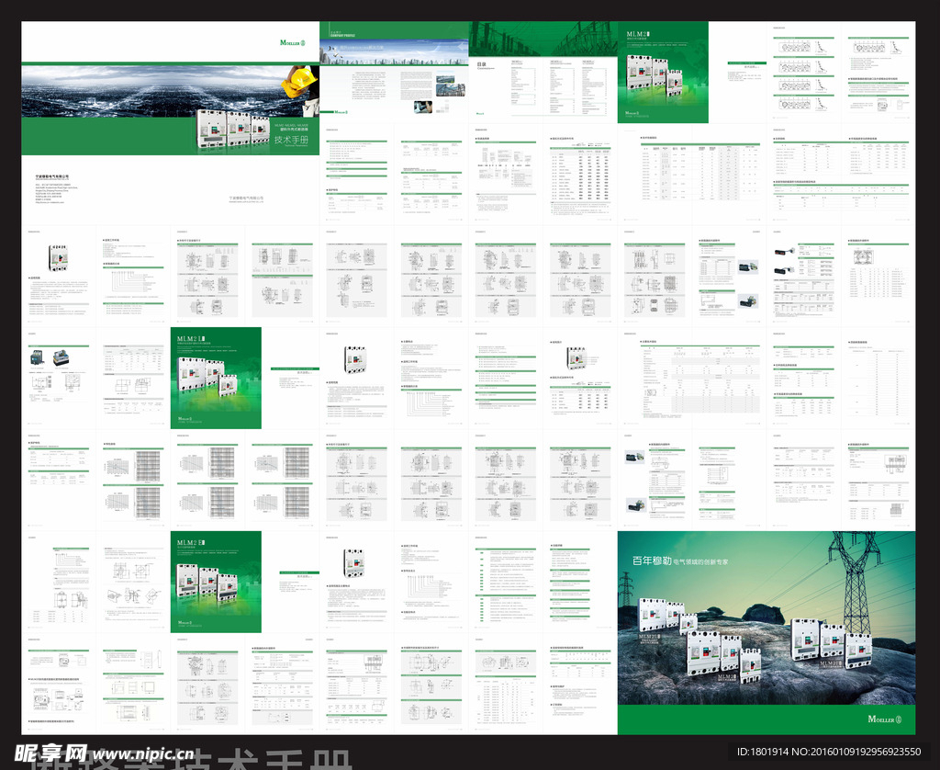
Task: Open the green MLM2L section cover page
Action: [x=216, y=378]
